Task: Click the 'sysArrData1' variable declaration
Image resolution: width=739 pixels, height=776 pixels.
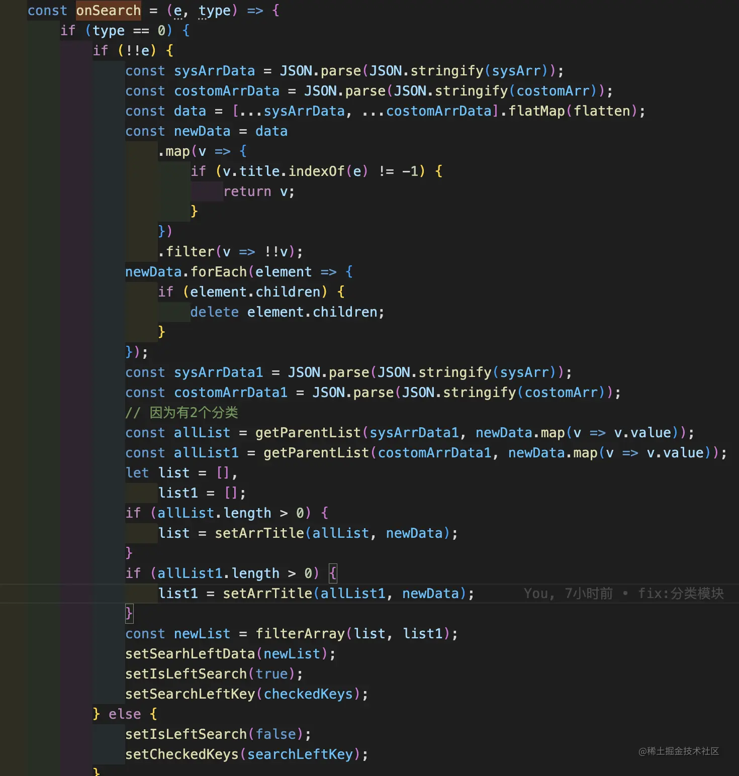Action: point(219,372)
